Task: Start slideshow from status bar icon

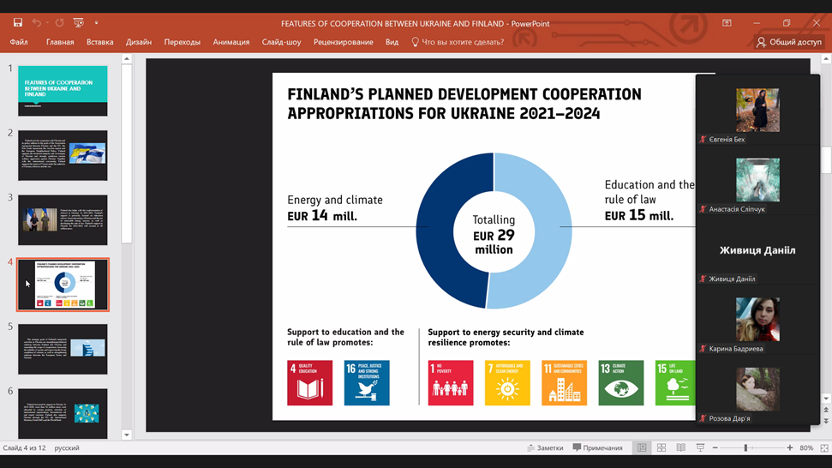Action: click(x=700, y=447)
